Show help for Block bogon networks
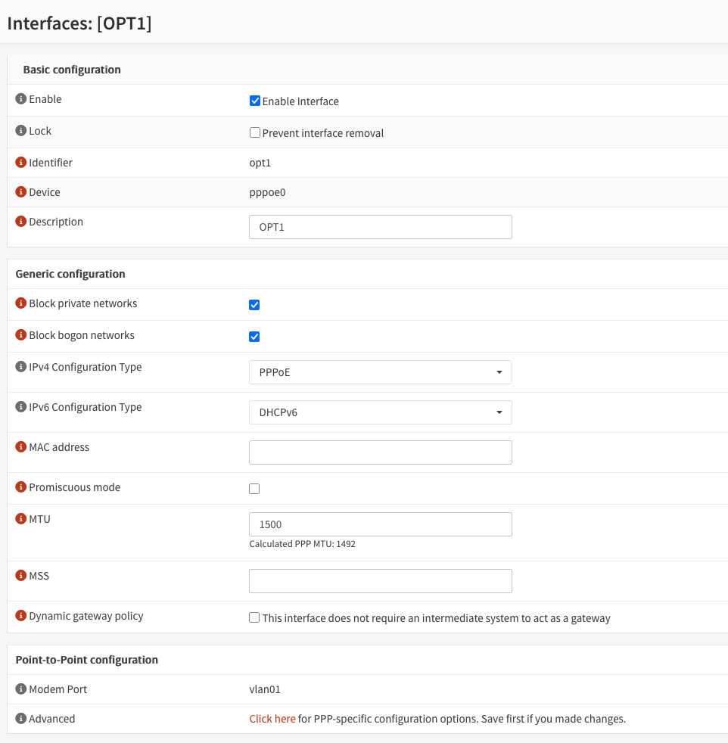This screenshot has width=728, height=743. [21, 335]
